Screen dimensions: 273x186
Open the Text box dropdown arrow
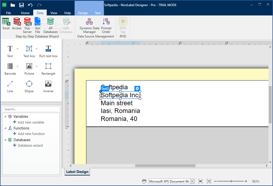37,49
